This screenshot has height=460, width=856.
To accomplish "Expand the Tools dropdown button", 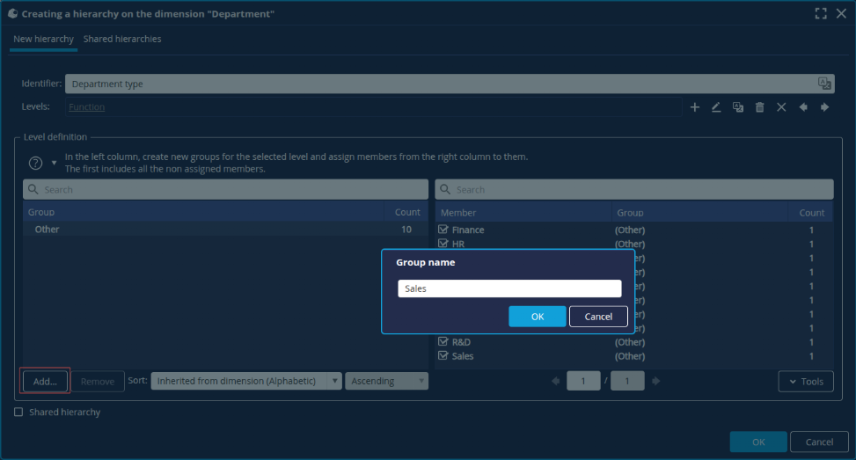I will 806,381.
